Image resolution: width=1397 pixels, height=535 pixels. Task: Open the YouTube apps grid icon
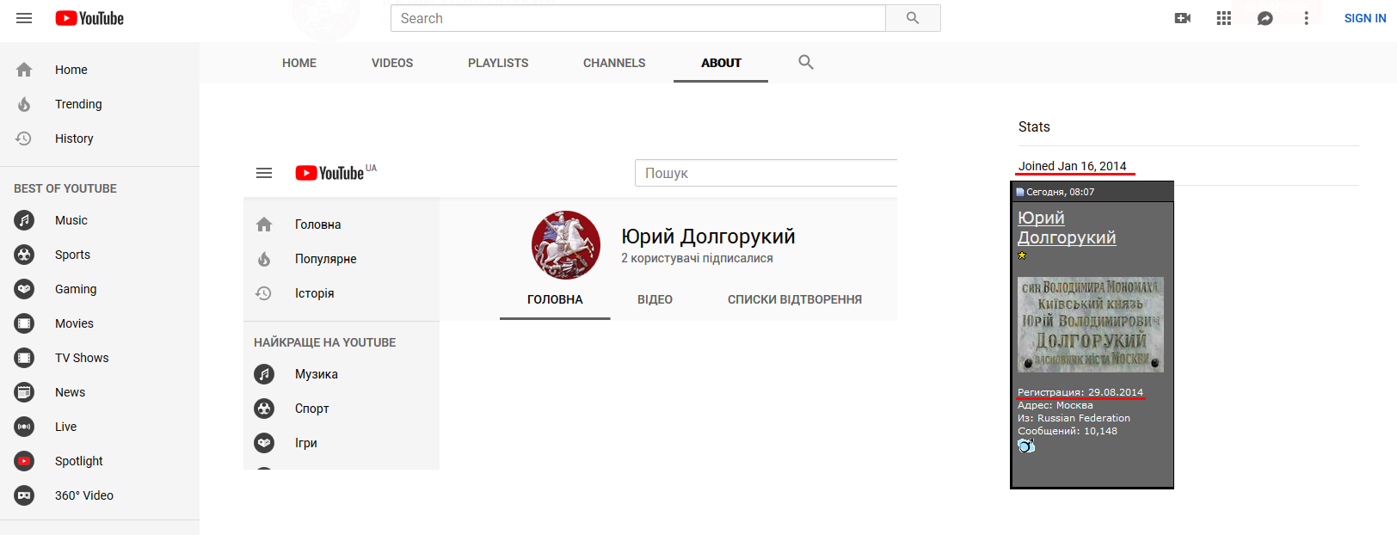coord(1224,18)
